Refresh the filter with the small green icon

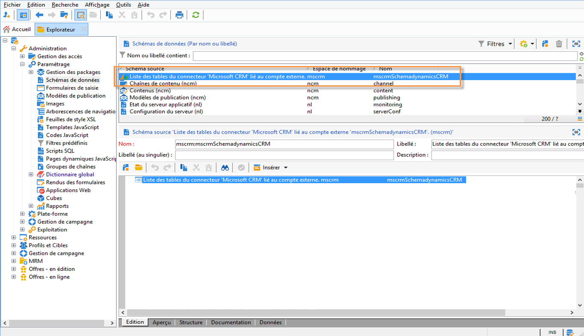pyautogui.click(x=581, y=58)
